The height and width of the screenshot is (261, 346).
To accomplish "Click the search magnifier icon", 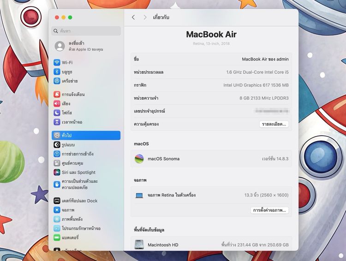I will 56,31.
